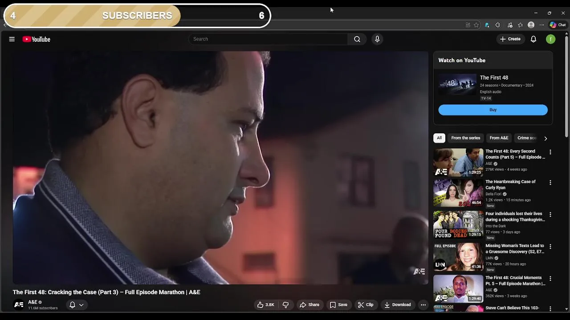This screenshot has width=570, height=320.
Task: Click the blue Buy button
Action: click(493, 110)
